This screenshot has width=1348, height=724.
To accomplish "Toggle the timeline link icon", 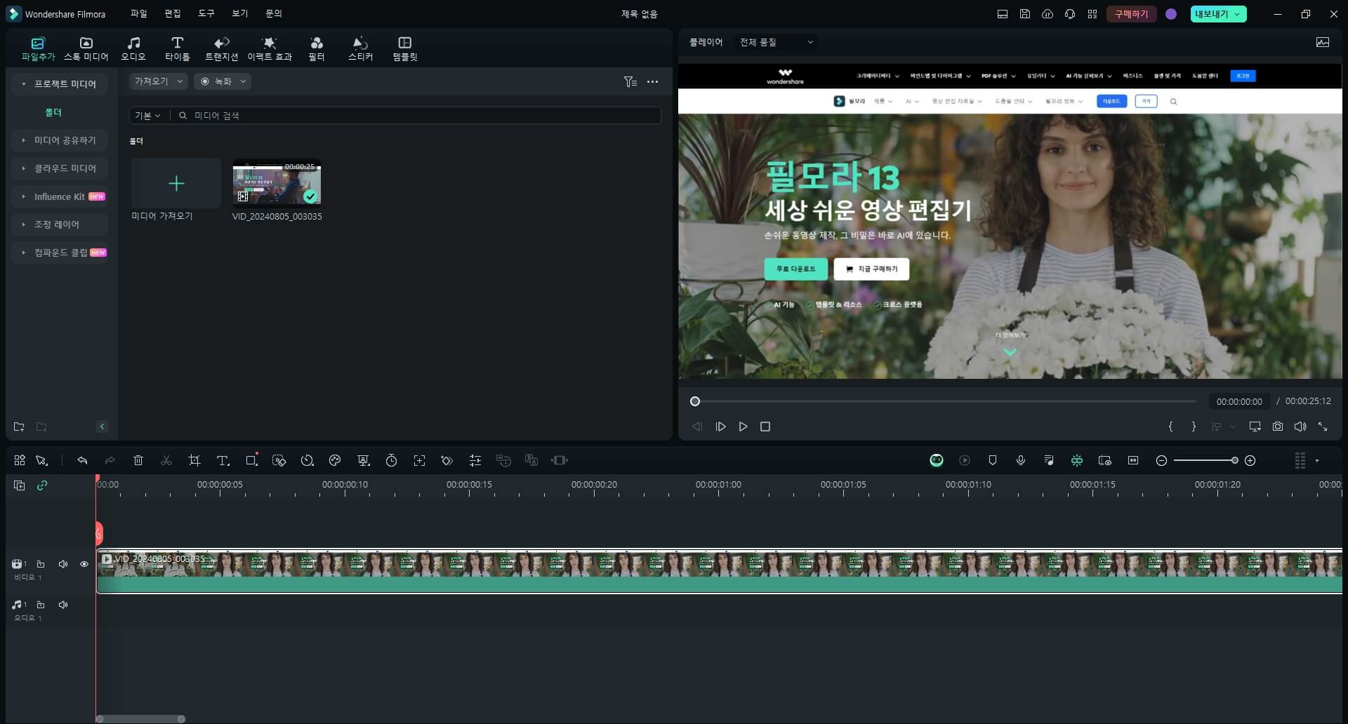I will (x=42, y=485).
